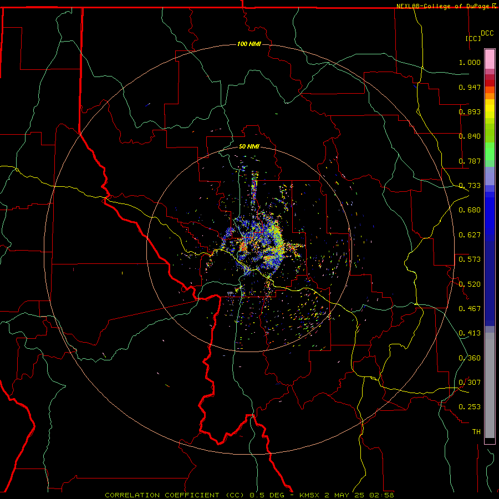The height and width of the screenshot is (499, 499).
Task: Click the KMSX radar site identifier
Action: (309, 495)
